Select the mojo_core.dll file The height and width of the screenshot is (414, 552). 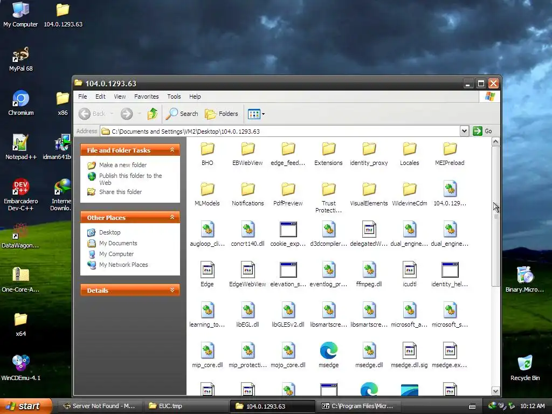(288, 355)
